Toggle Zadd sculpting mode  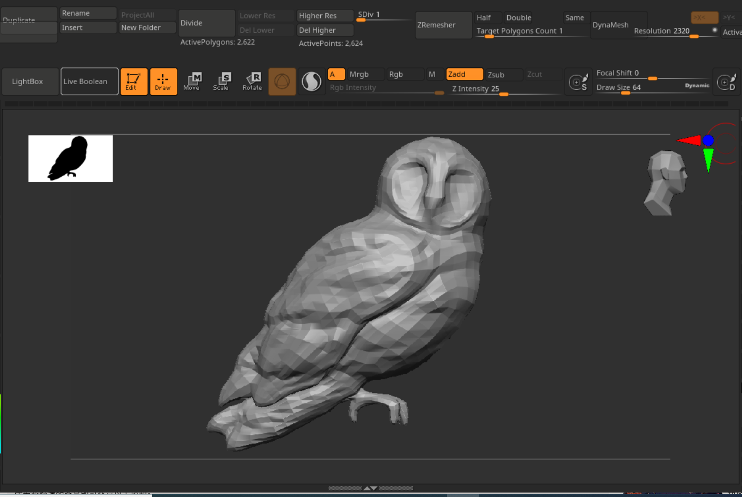point(464,75)
